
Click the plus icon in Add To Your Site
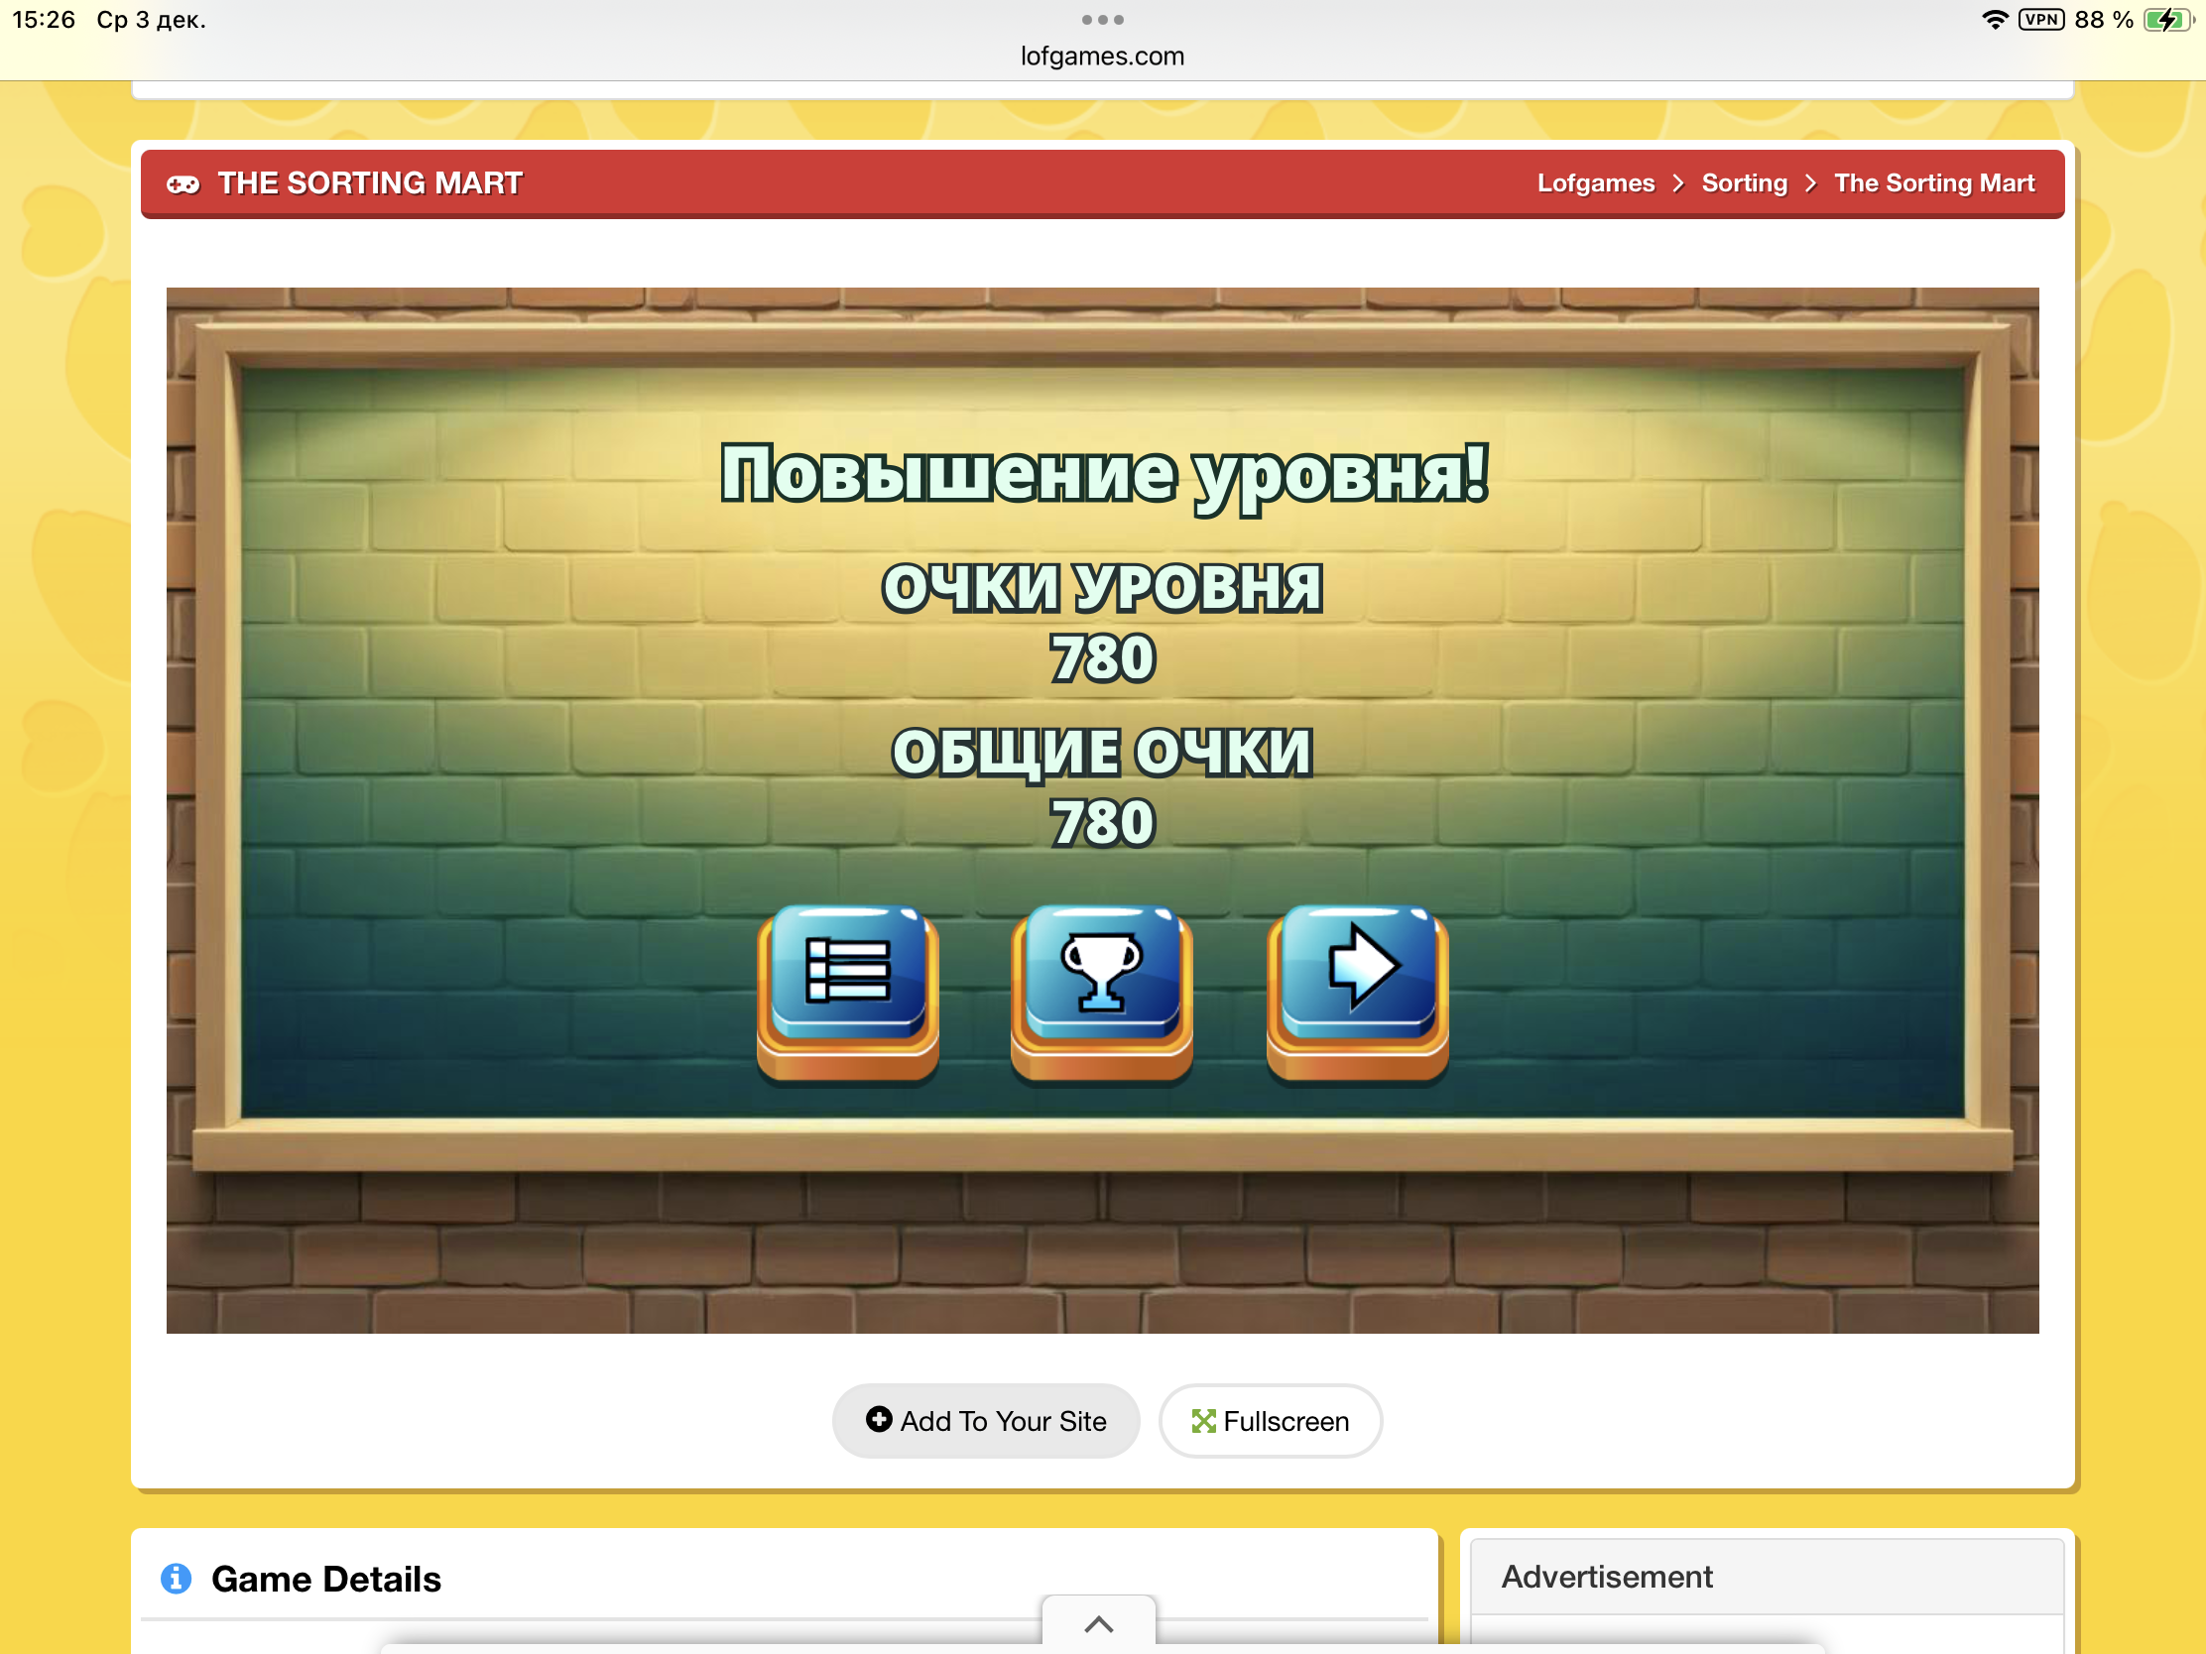[879, 1419]
